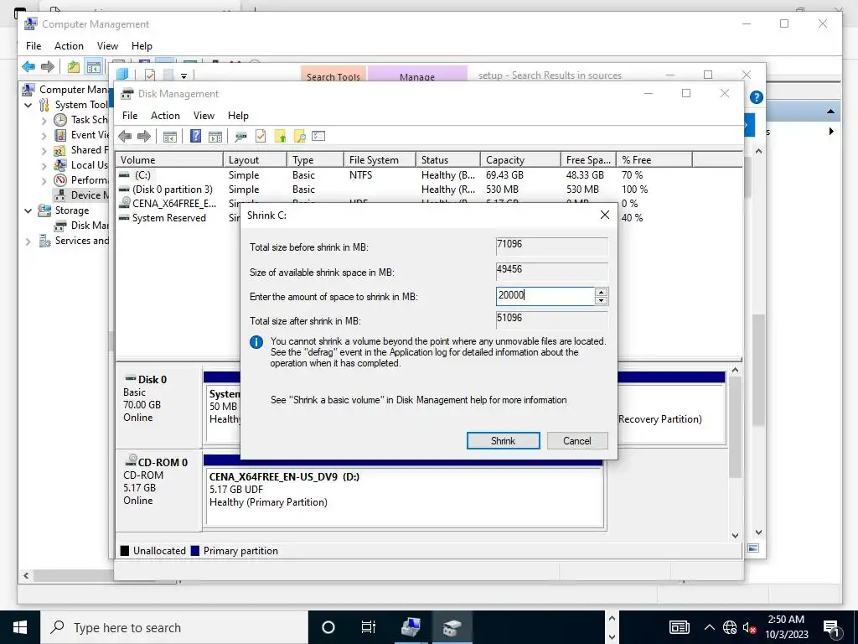Click the folder with green arrow toolbar icon
Image resolution: width=858 pixels, height=644 pixels.
tap(280, 137)
